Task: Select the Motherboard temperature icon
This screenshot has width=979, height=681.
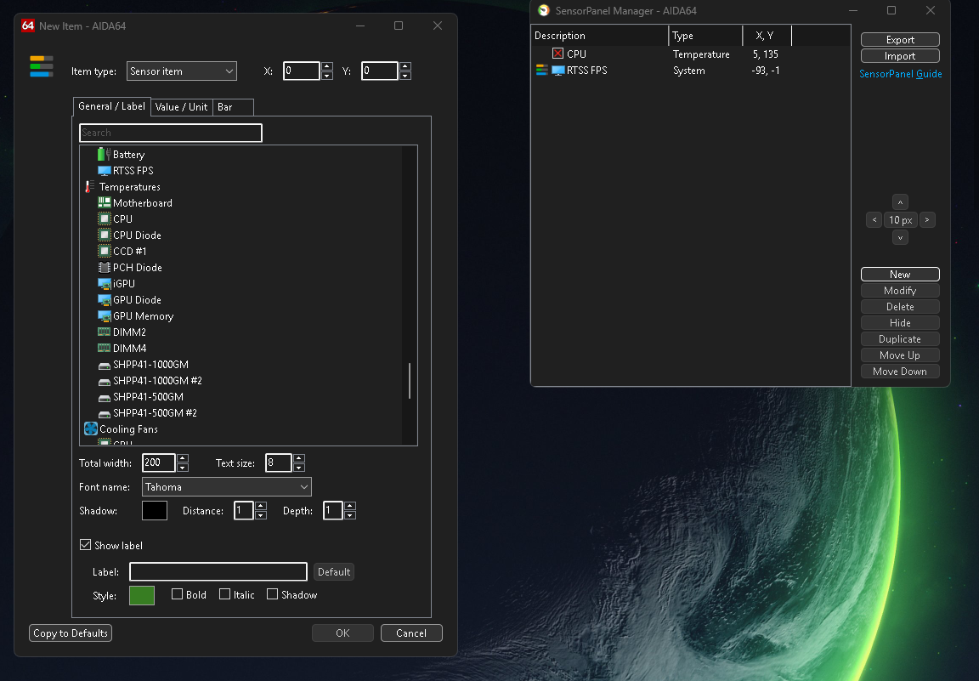Action: point(104,203)
